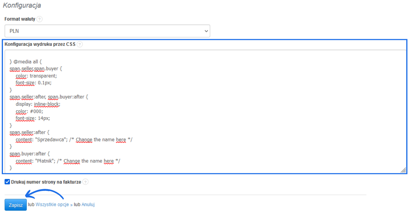Image resolution: width=411 pixels, height=213 pixels.
Task: Click the 'Konfiguracja wydruku przez CSS' label
Action: point(40,45)
